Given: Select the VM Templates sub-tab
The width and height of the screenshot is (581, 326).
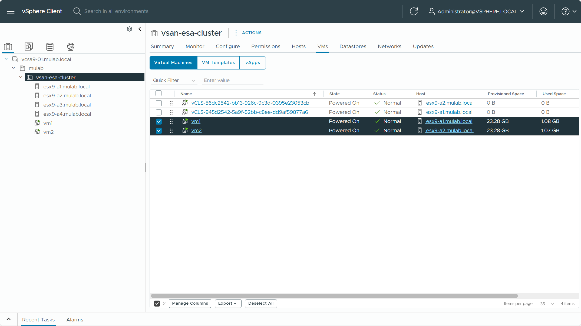Looking at the screenshot, I should [218, 63].
